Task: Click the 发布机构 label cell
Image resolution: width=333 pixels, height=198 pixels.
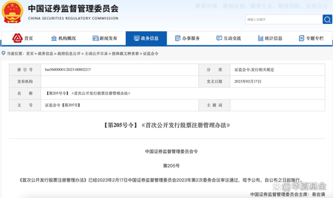Action: pos(25,81)
